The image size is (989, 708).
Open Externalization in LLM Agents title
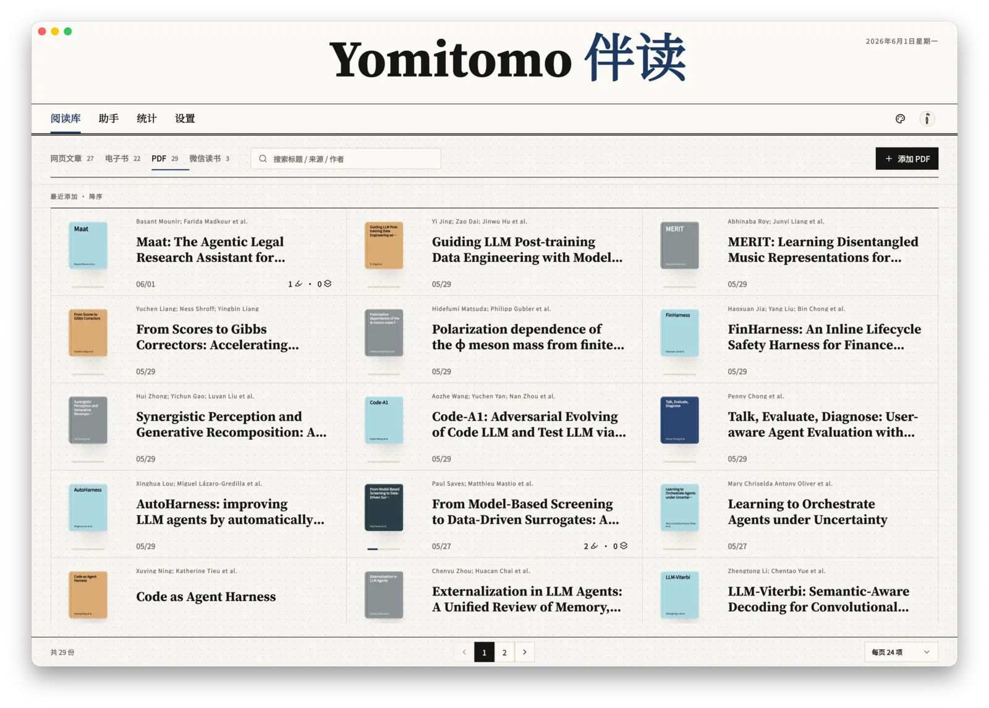pos(527,599)
